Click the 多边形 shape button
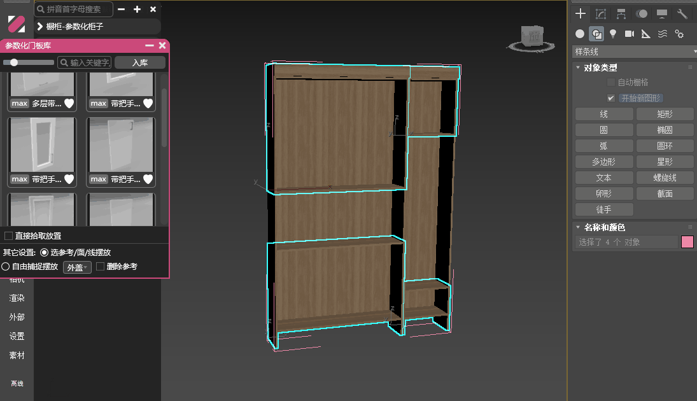The height and width of the screenshot is (401, 697). 603,162
